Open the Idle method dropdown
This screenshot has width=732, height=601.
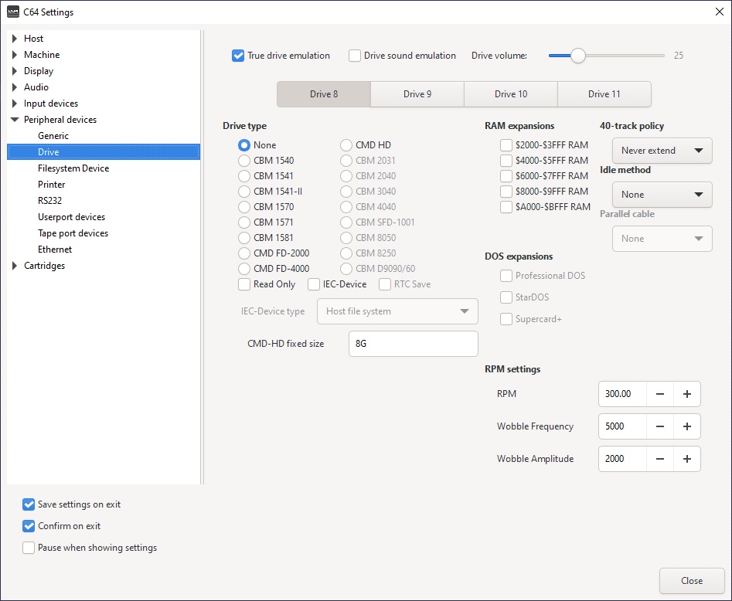click(x=662, y=195)
